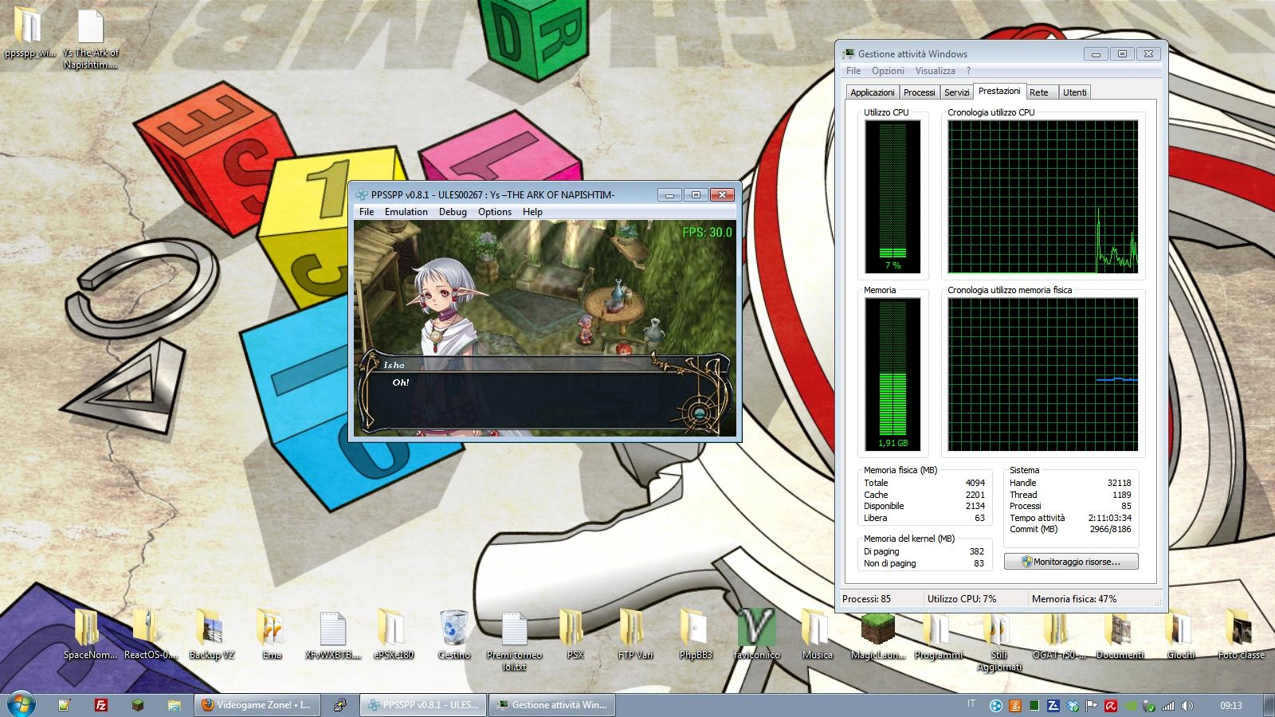
Task: Click the game dialogue box in PPSSPP
Action: click(544, 394)
